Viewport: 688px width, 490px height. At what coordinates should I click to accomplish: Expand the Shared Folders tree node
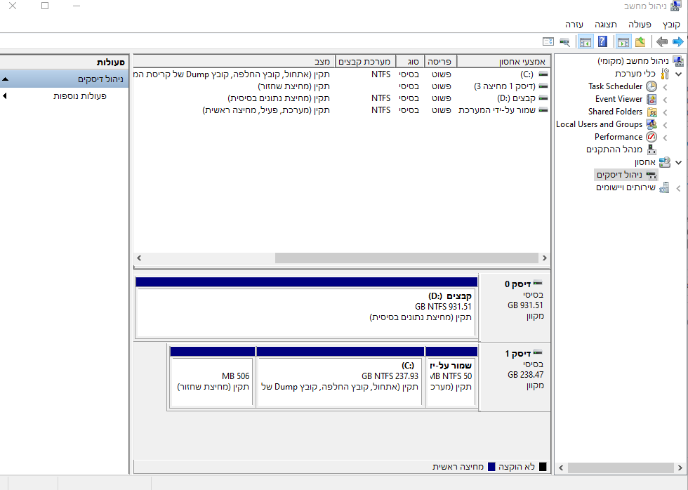pos(666,112)
